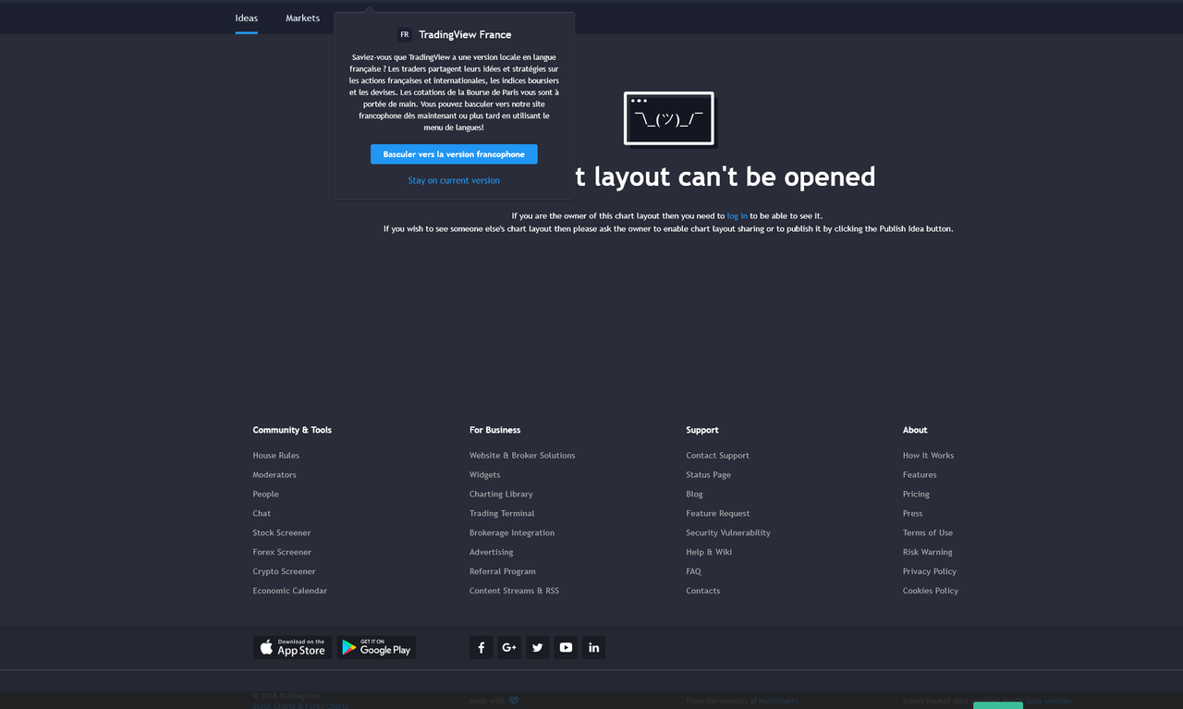1183x709 pixels.
Task: Choose Stay on current version
Action: 454,180
